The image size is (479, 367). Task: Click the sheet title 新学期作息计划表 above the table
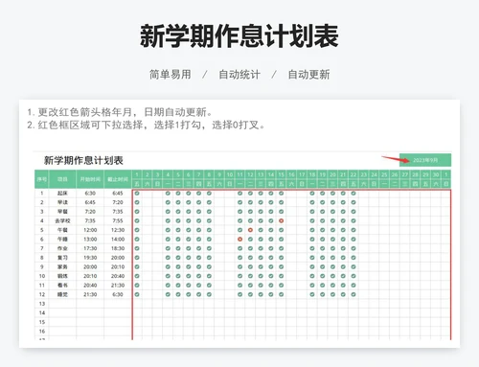(x=83, y=160)
